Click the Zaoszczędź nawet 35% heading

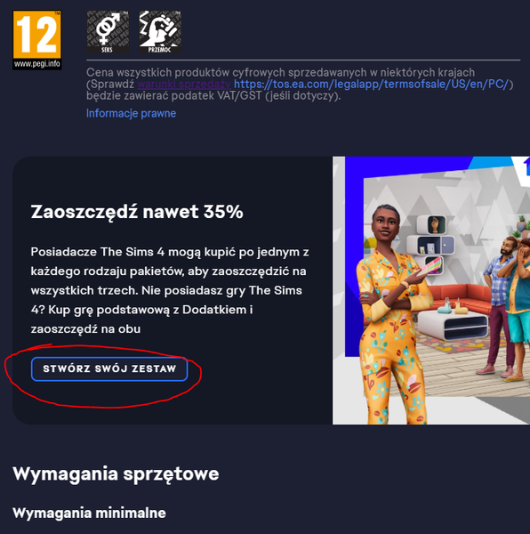coord(137,212)
